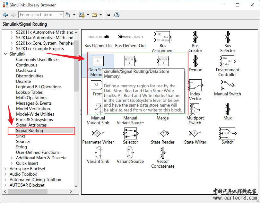Open the search options dropdown arrow
This screenshot has width=260, height=203.
tap(74, 15)
